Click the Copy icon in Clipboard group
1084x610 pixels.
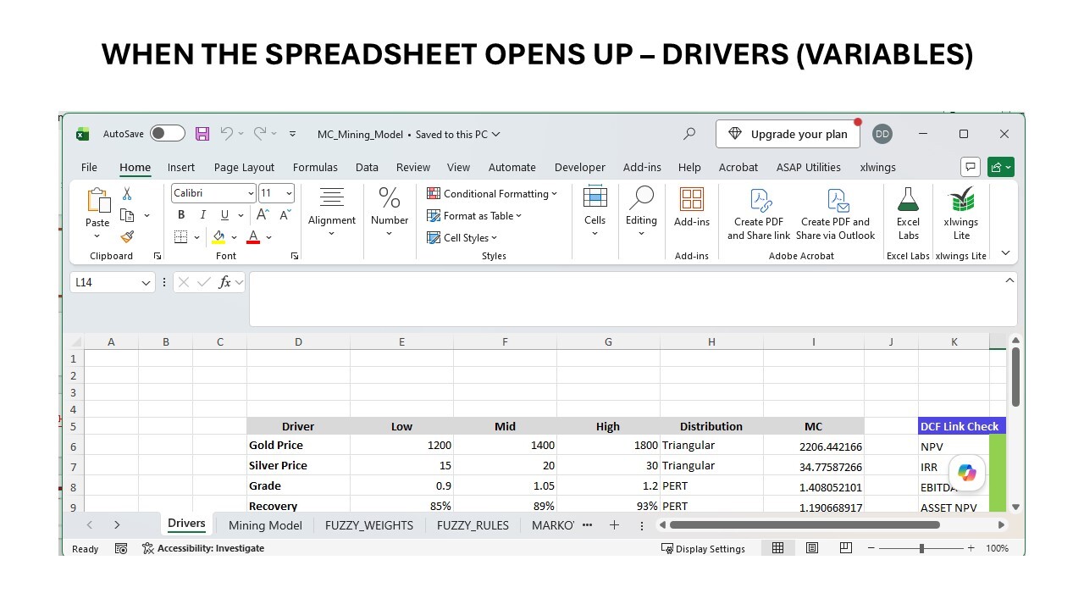coord(128,215)
